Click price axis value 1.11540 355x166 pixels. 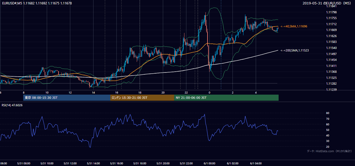(332, 48)
